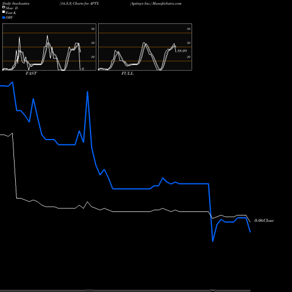Image resolution: width=292 pixels, height=292 pixels.
Task: Click the 'FAST' chart label
Action: coord(31,74)
